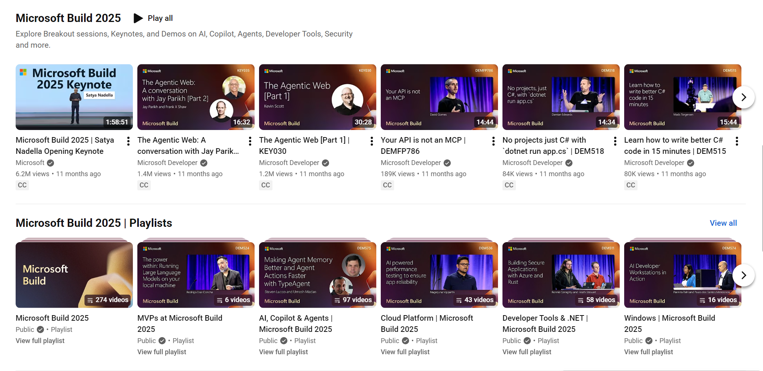View full playlist for MVPs at Microsoft Build
763x371 pixels.
click(x=162, y=352)
